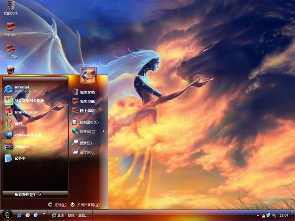Select 网上邻居 desktop icon
The height and width of the screenshot is (221, 295).
coord(11,51)
